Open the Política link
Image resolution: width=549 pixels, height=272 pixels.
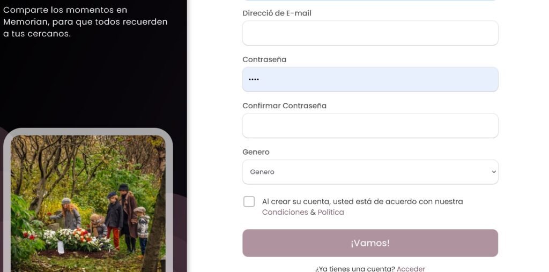[330, 212]
